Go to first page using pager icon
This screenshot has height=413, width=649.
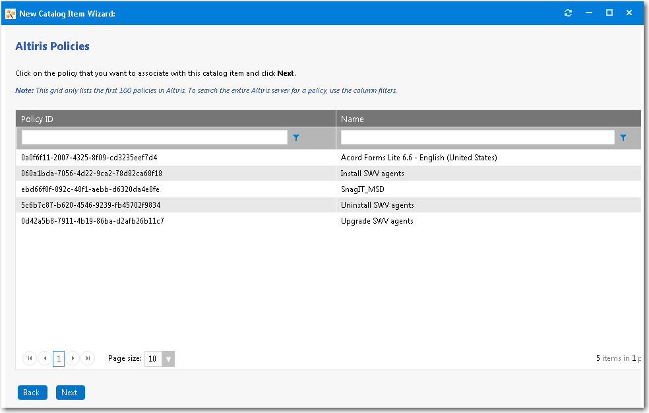tap(30, 358)
